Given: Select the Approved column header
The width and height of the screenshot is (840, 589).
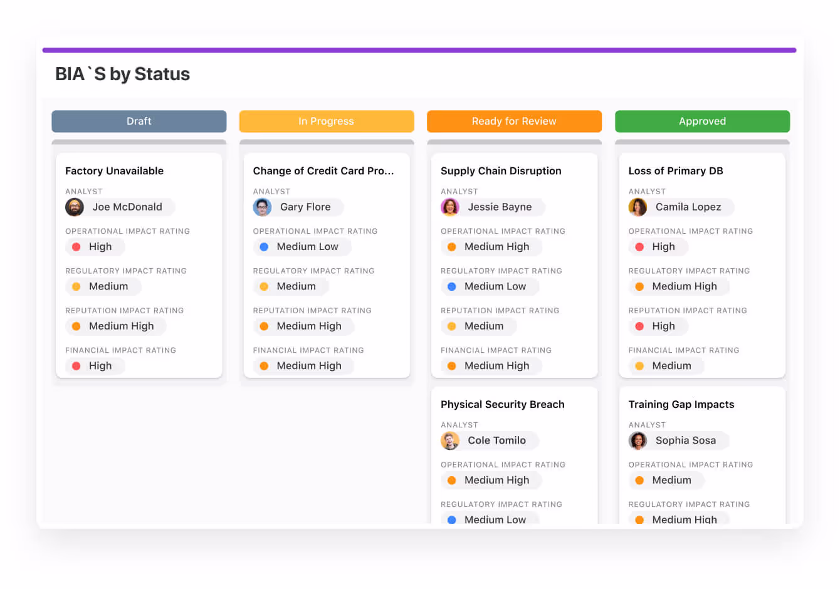Looking at the screenshot, I should pyautogui.click(x=702, y=121).
